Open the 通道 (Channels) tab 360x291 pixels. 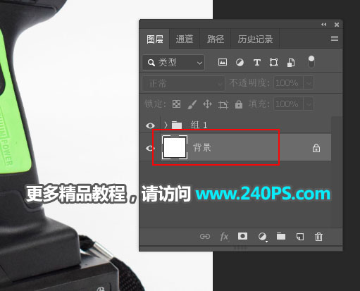point(185,39)
